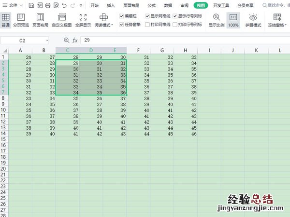Expand the Name Box dropdown arrow
Viewport: 290px width, 217px height.
tap(47, 41)
